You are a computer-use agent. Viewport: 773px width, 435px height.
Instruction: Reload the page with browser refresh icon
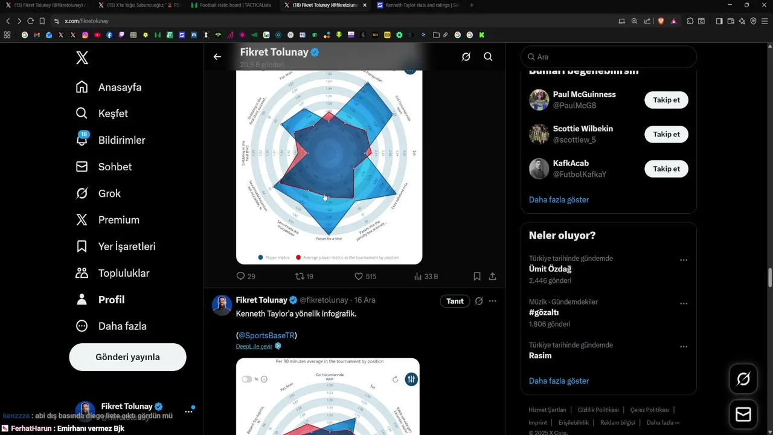click(x=30, y=21)
